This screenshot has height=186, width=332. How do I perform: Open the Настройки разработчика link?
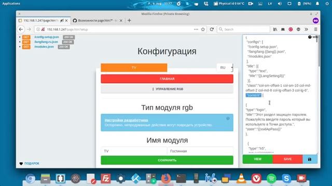[x=126, y=120]
